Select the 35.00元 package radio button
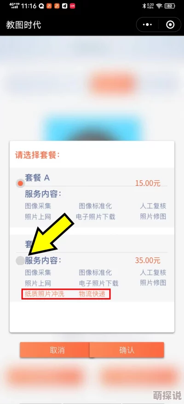184x404 pixels. point(20,261)
